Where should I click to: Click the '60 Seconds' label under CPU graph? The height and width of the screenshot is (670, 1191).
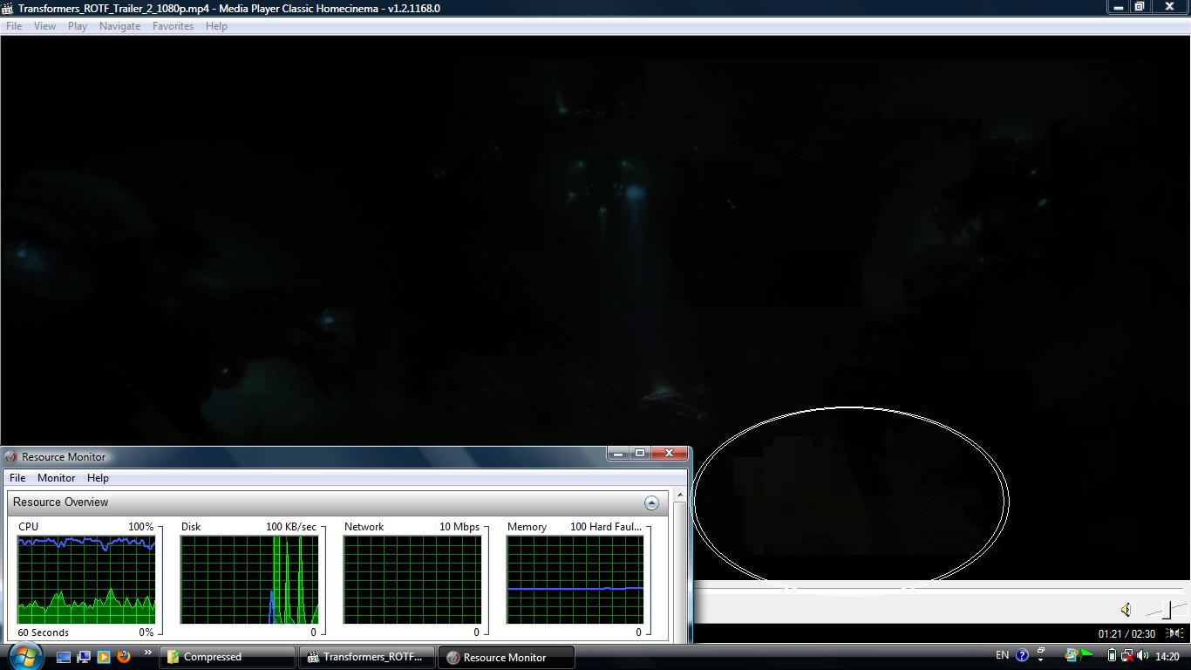[x=43, y=632]
